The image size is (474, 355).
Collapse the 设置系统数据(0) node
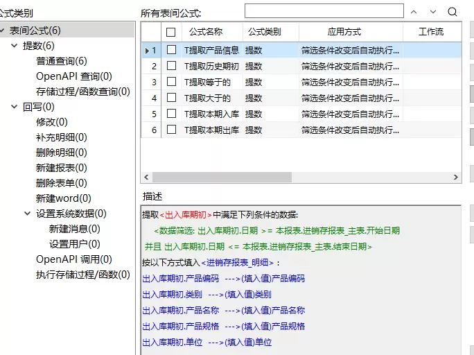click(x=28, y=214)
